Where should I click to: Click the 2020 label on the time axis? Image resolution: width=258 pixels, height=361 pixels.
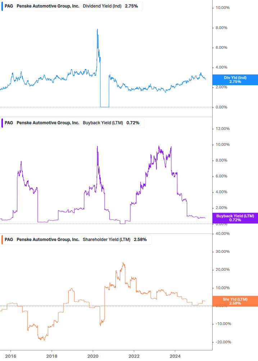(x=93, y=356)
